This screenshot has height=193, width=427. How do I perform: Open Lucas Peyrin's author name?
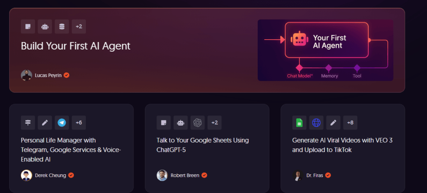coord(48,75)
